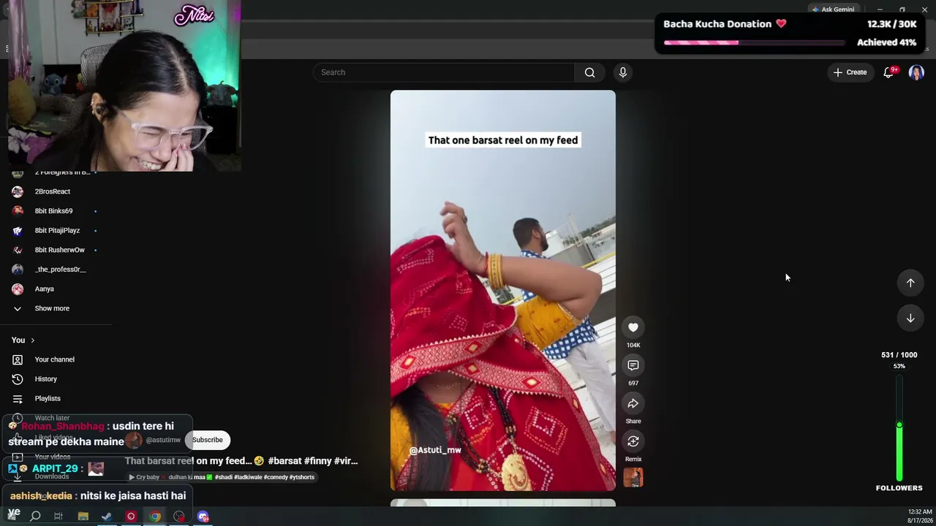This screenshot has width=936, height=526.
Task: Open Windows taskbar search
Action: [x=35, y=517]
